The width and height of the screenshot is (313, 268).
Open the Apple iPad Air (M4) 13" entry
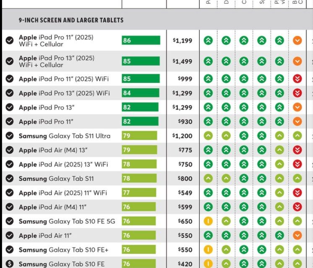tap(53, 150)
